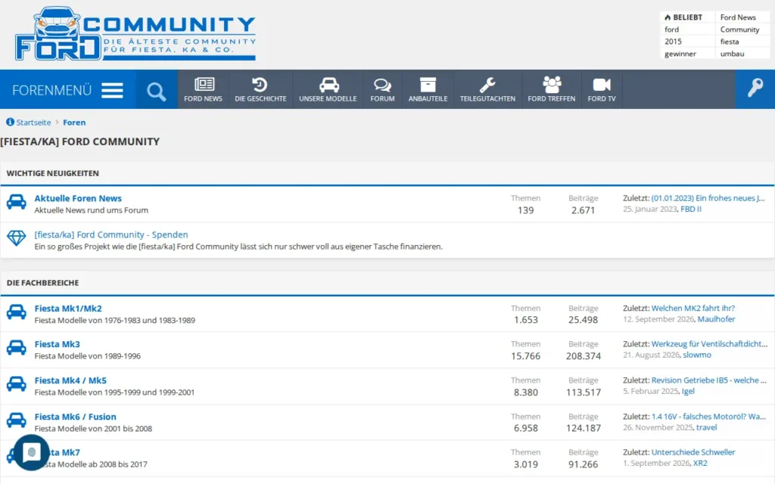775x484 pixels.
Task: Open Teilegutachten wrench icon
Action: (487, 85)
